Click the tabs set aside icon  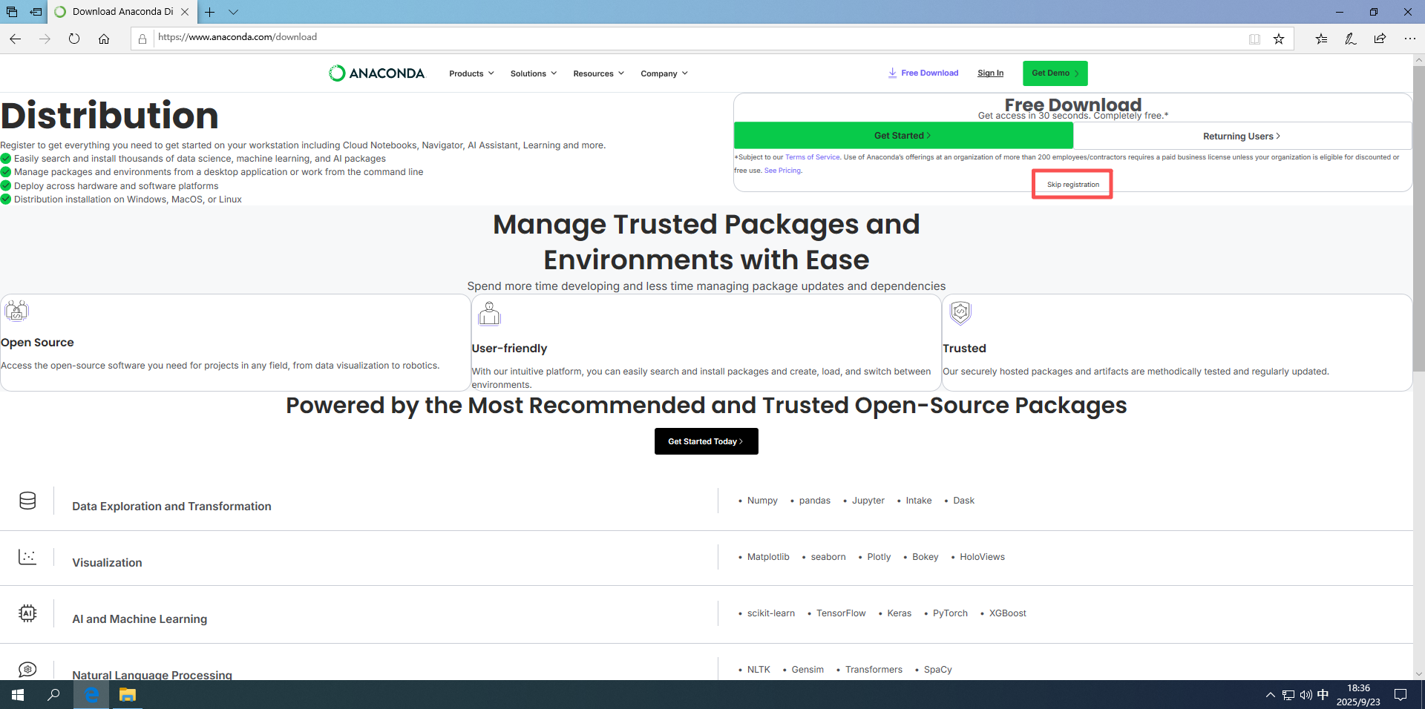pyautogui.click(x=12, y=12)
